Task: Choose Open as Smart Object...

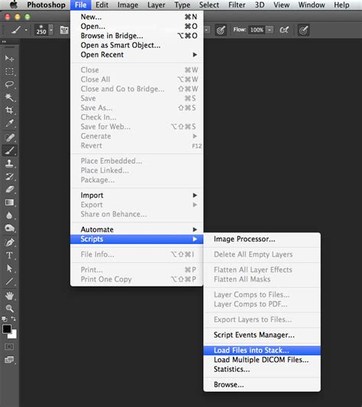Action: [x=137, y=45]
